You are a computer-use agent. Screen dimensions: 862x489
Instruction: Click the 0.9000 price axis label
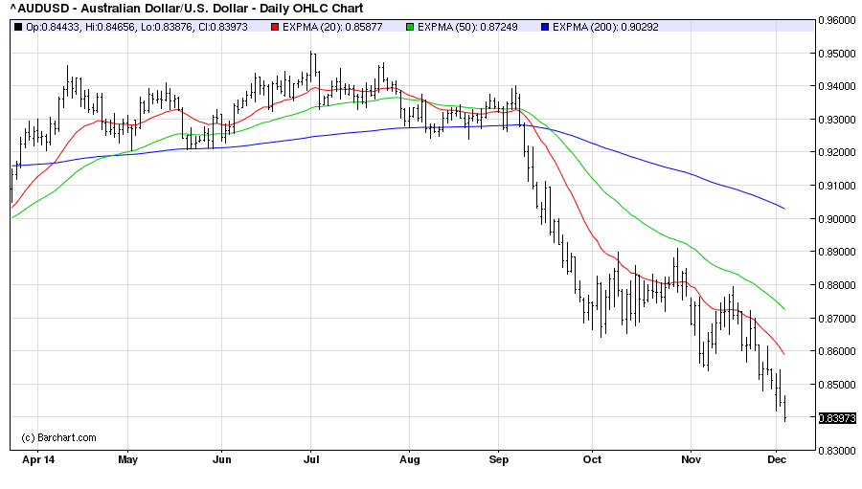(838, 219)
